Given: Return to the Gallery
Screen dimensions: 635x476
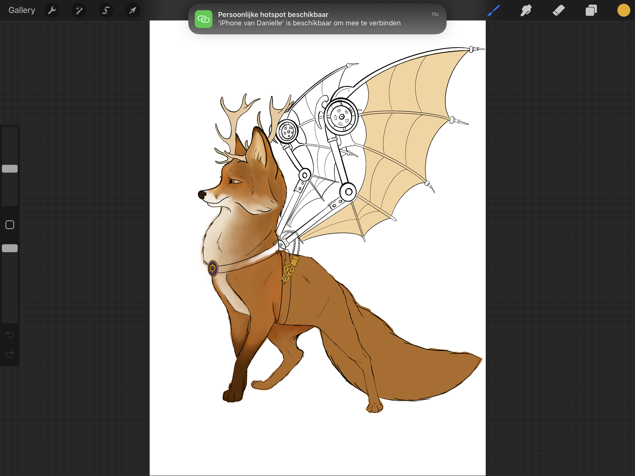Looking at the screenshot, I should click(22, 10).
